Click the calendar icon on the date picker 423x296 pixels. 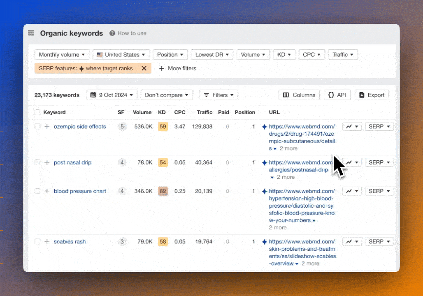point(93,95)
